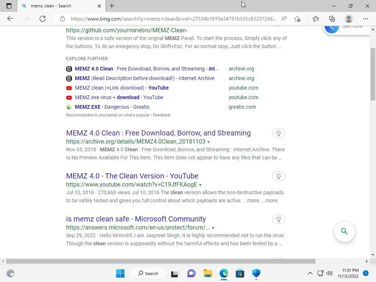
Task: Click vertical scrollbar down arrow
Action: tap(373, 255)
